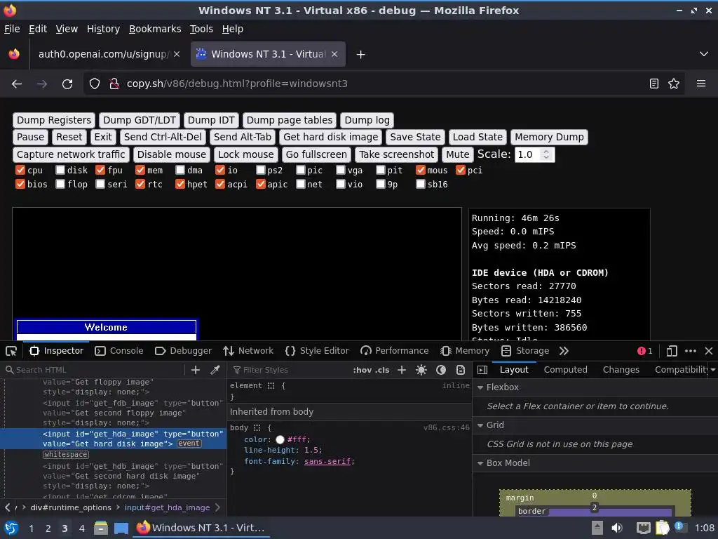Open the list all tabs dropdown arrow
The height and width of the screenshot is (539, 718).
(x=704, y=54)
